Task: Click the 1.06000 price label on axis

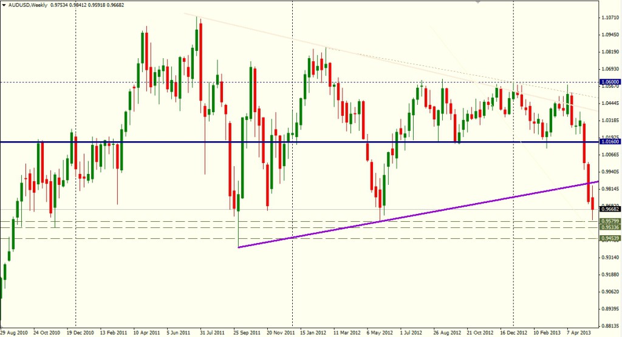Action: (x=610, y=82)
